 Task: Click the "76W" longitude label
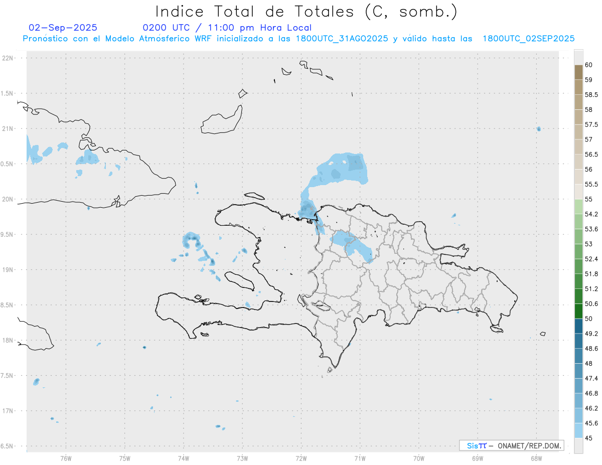tap(66, 458)
